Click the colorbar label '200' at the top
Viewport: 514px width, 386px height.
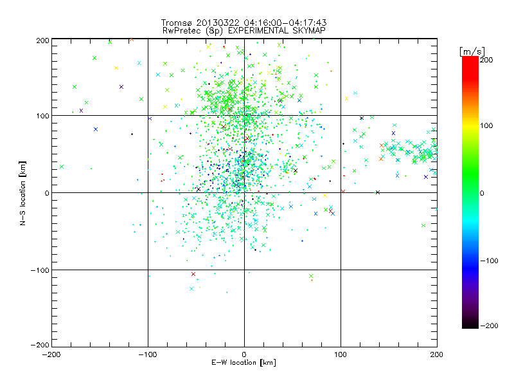[x=486, y=60]
